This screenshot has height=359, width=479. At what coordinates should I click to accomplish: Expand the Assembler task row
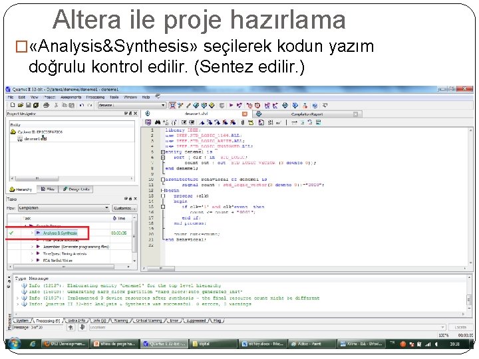tap(32, 247)
